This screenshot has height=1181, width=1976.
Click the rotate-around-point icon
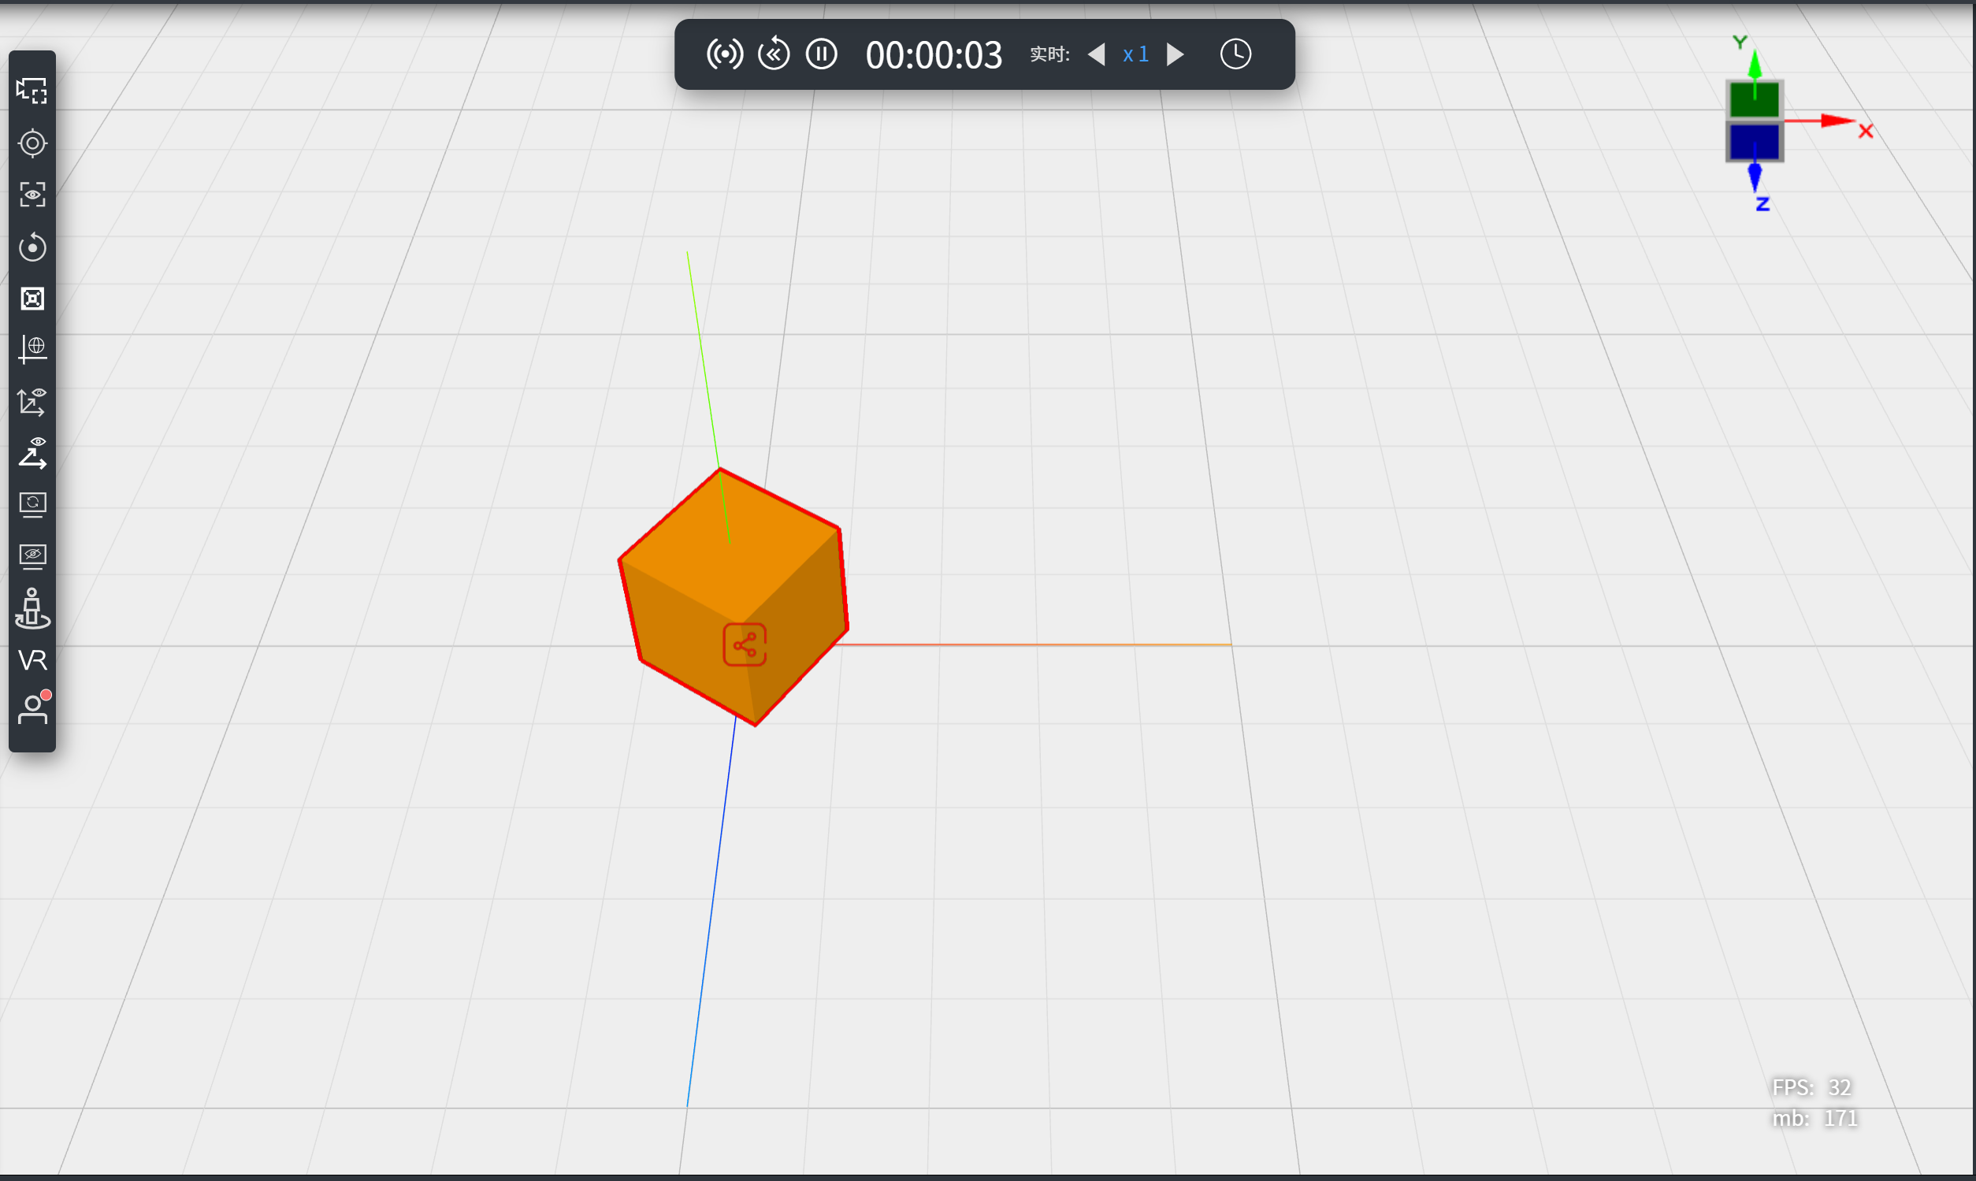[32, 247]
